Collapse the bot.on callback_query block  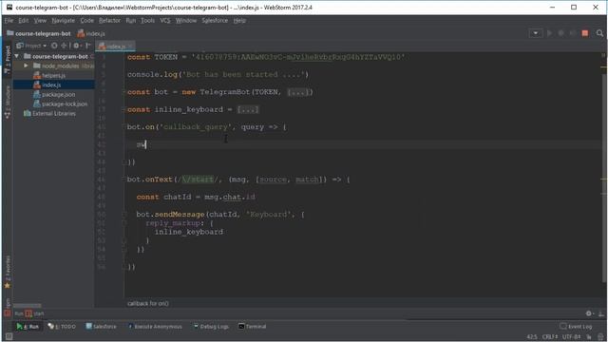coord(124,127)
